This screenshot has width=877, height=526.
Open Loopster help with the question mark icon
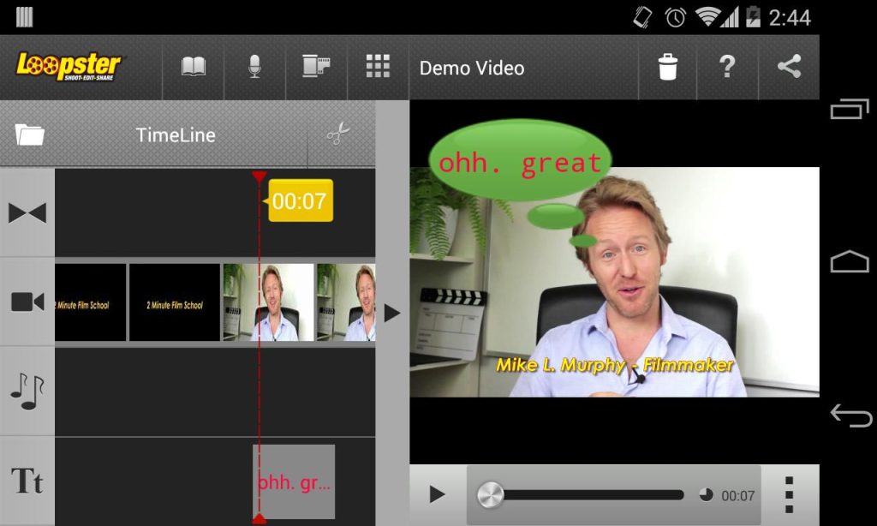727,68
